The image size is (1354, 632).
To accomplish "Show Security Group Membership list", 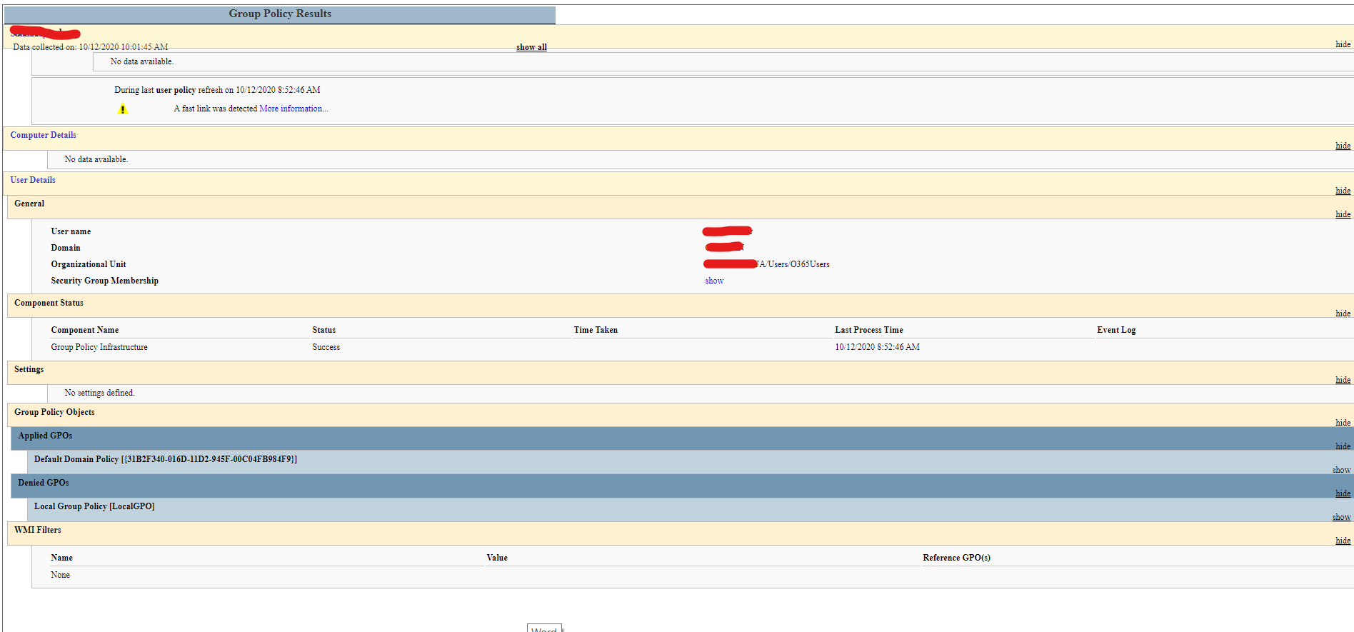I will coord(714,281).
